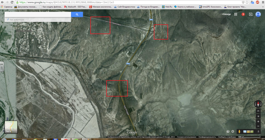
Task: Zoom in with the plus button
Action: click(258, 121)
